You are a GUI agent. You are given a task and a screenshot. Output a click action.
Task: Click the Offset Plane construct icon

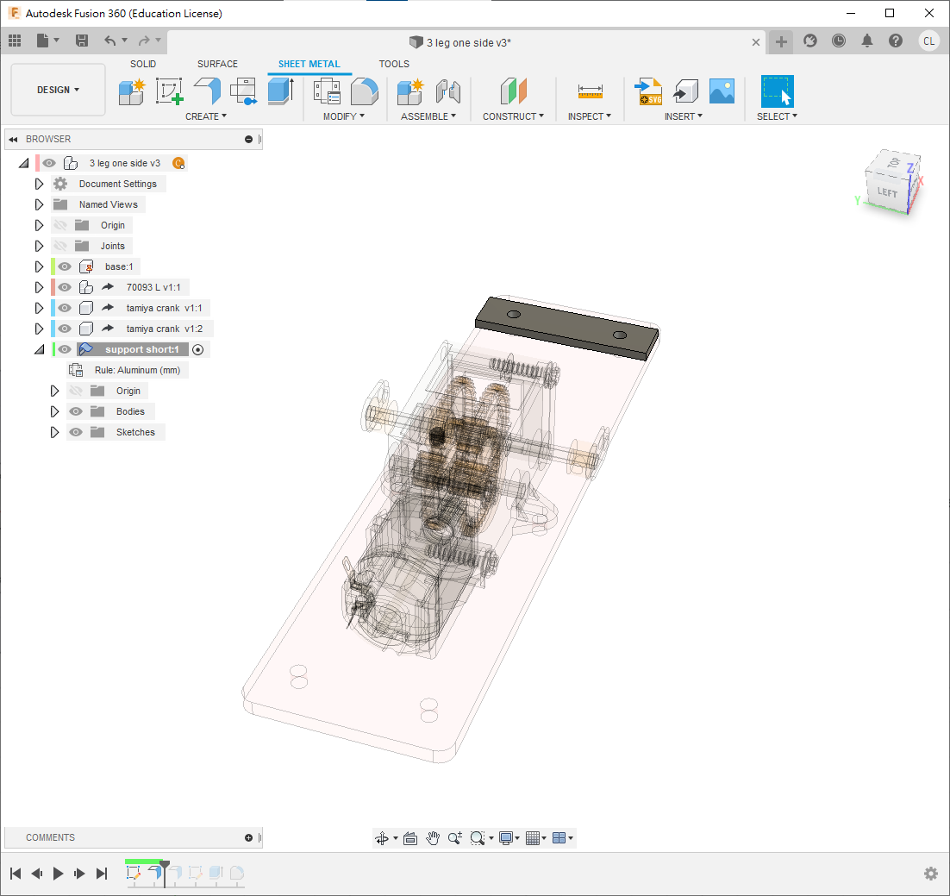(513, 91)
